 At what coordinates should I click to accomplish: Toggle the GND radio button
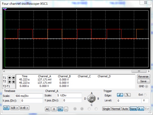click(146, 86)
